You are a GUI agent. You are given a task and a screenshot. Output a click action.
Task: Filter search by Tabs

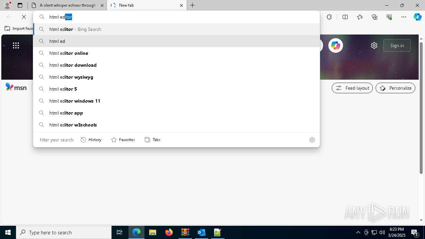point(152,140)
